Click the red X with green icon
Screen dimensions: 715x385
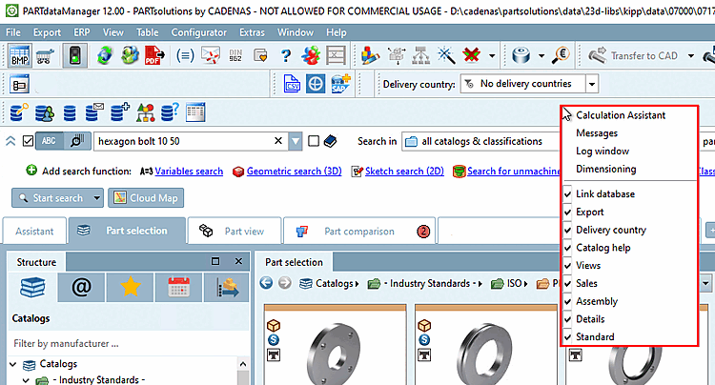point(471,55)
